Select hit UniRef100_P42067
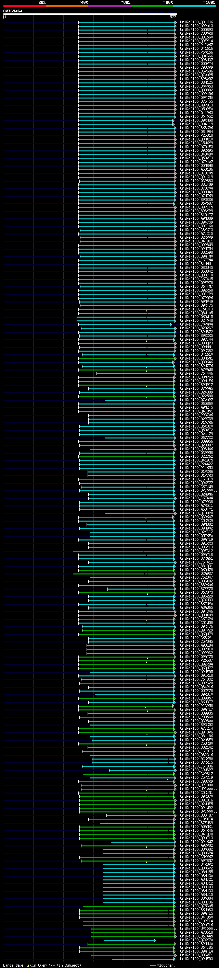 [196, 45]
